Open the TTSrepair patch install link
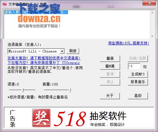 (44, 63)
